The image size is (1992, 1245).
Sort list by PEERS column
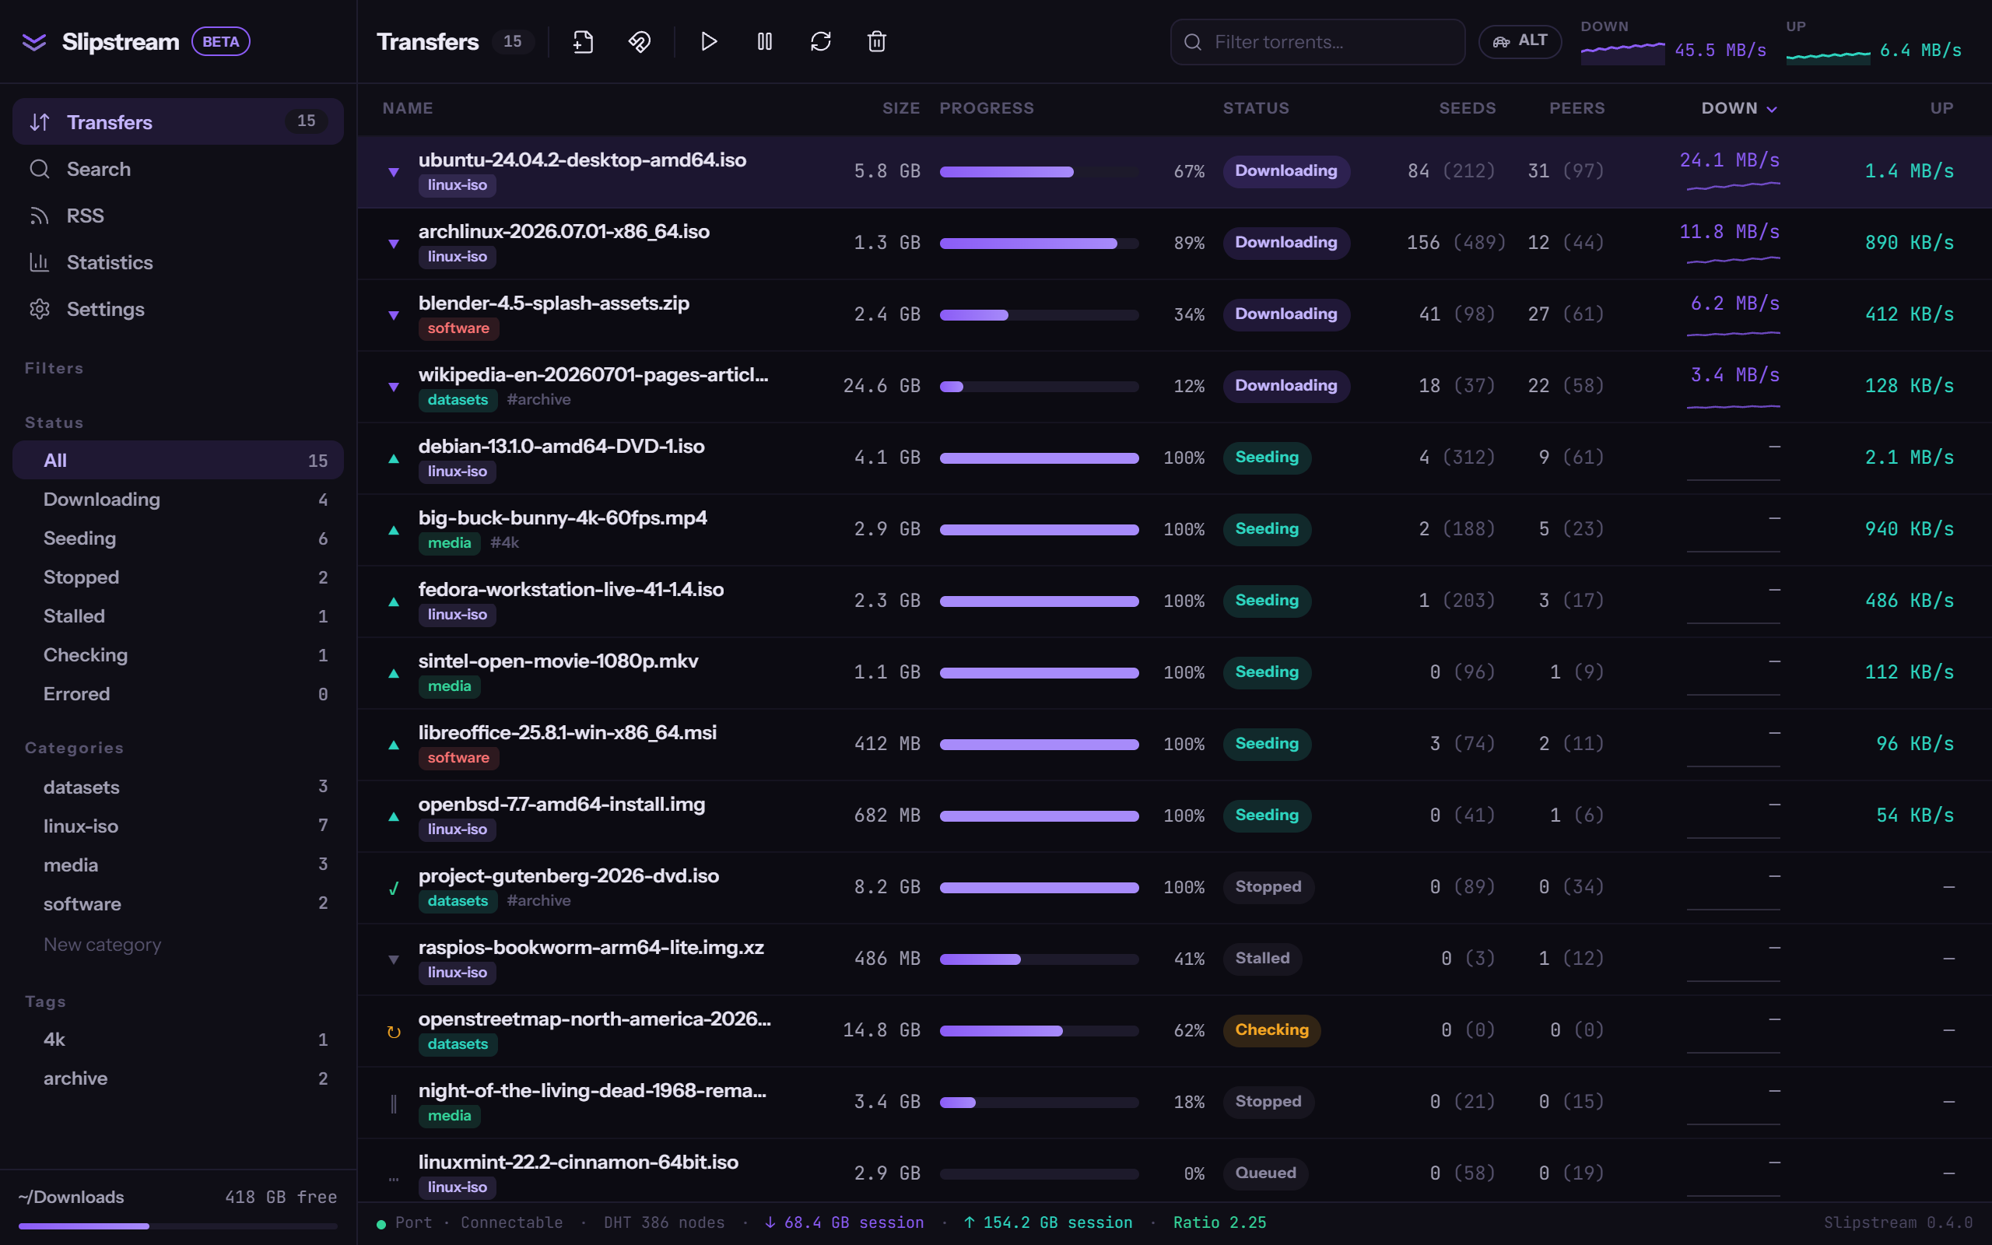pos(1576,108)
